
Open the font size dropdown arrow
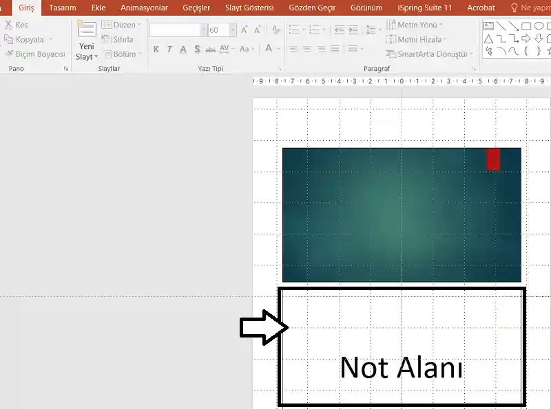point(233,30)
